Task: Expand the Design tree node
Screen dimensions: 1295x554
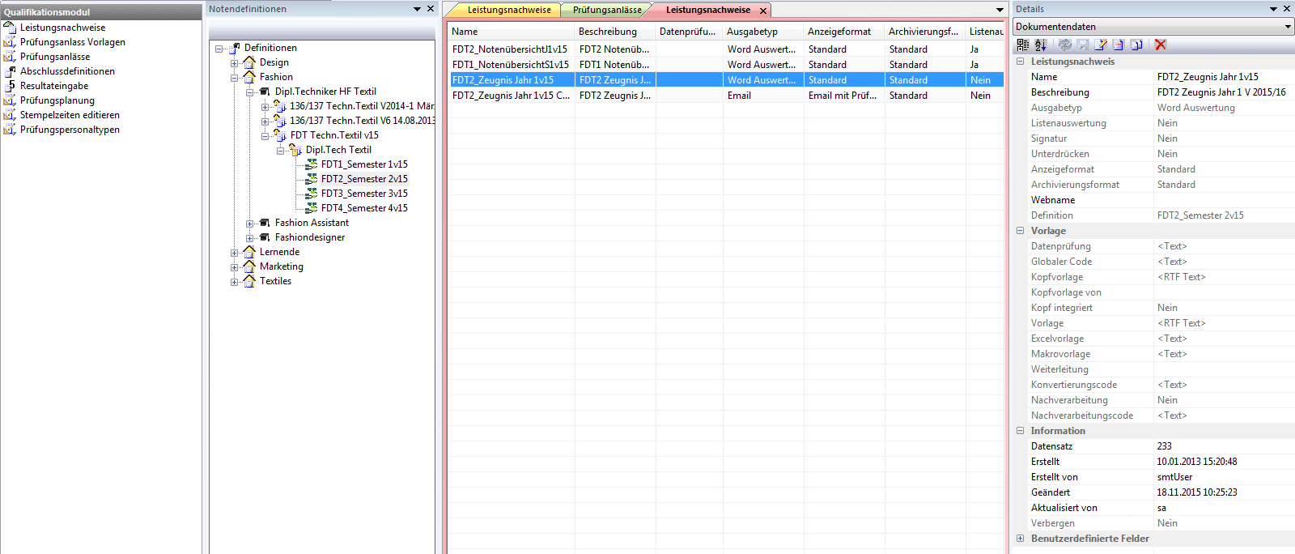Action: (x=235, y=63)
